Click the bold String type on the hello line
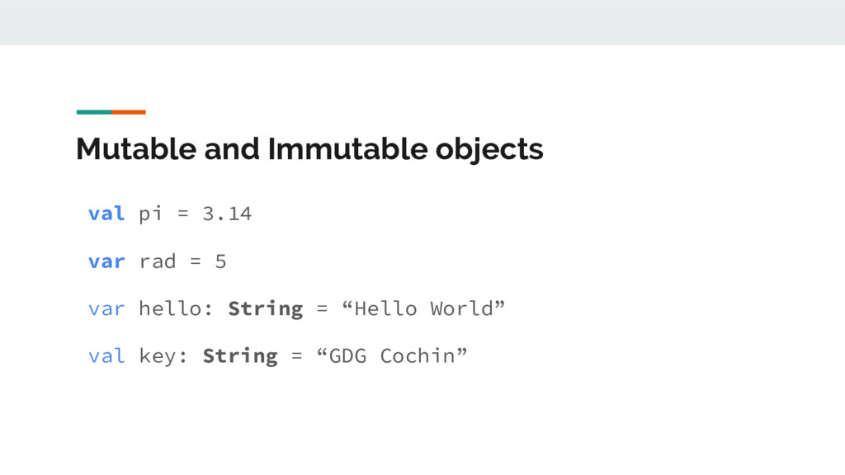This screenshot has width=845, height=475. (x=266, y=309)
